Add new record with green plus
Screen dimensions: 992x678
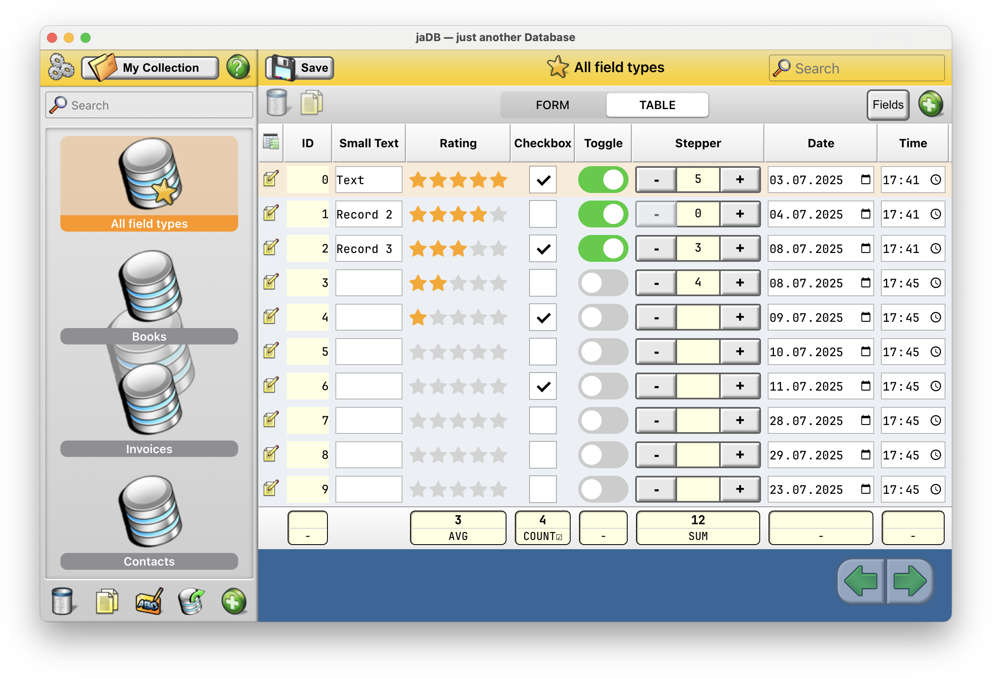coord(930,104)
